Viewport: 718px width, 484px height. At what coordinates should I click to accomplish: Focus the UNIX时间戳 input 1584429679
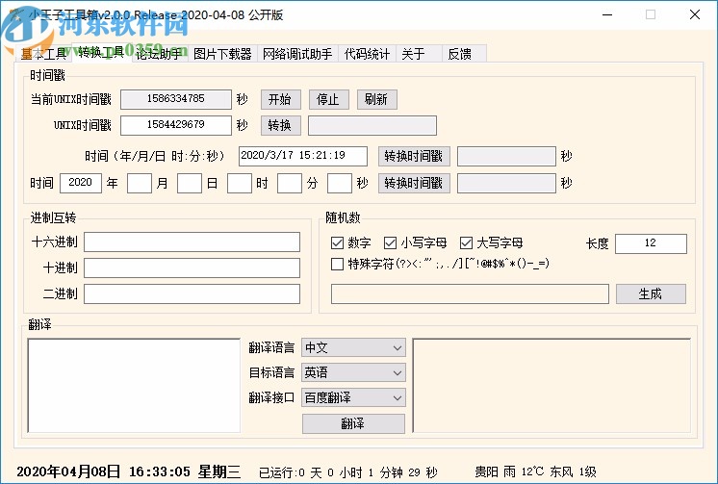(x=176, y=125)
